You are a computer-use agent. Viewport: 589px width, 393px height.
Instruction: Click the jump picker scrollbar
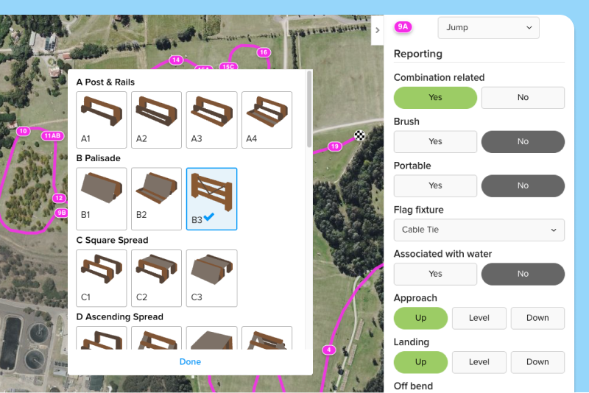click(x=309, y=110)
